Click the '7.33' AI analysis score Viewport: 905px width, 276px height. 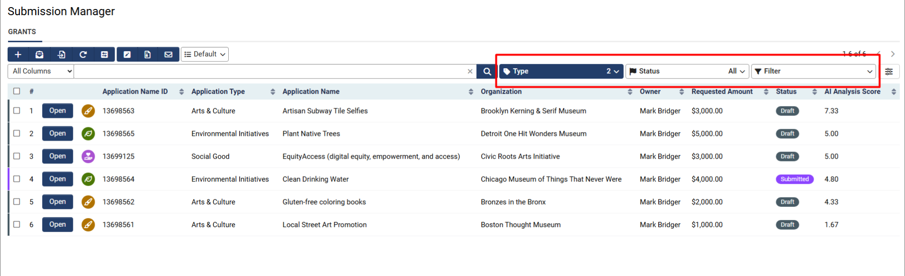pyautogui.click(x=831, y=111)
